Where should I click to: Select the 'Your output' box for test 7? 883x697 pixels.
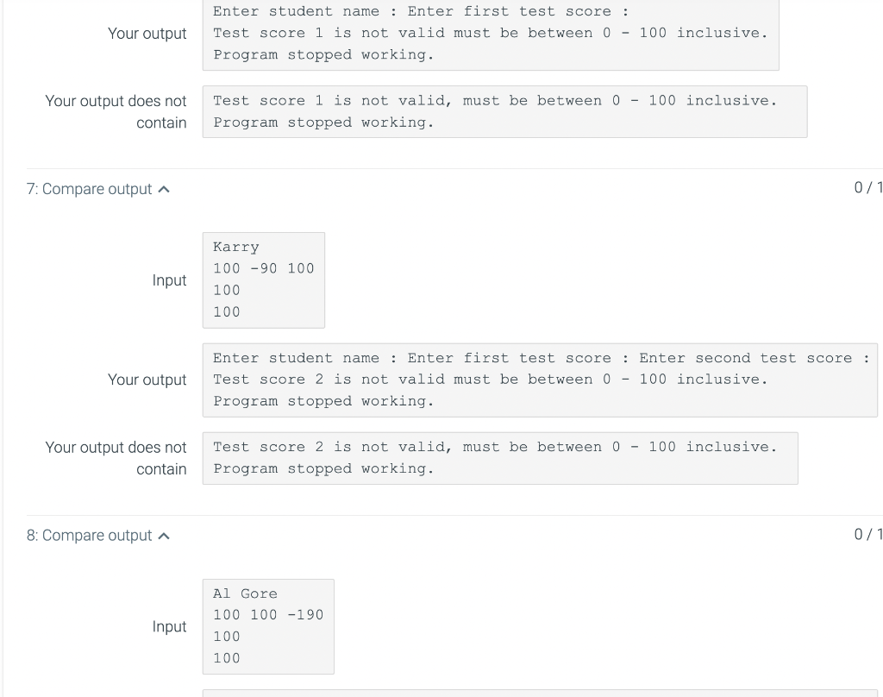click(x=540, y=380)
